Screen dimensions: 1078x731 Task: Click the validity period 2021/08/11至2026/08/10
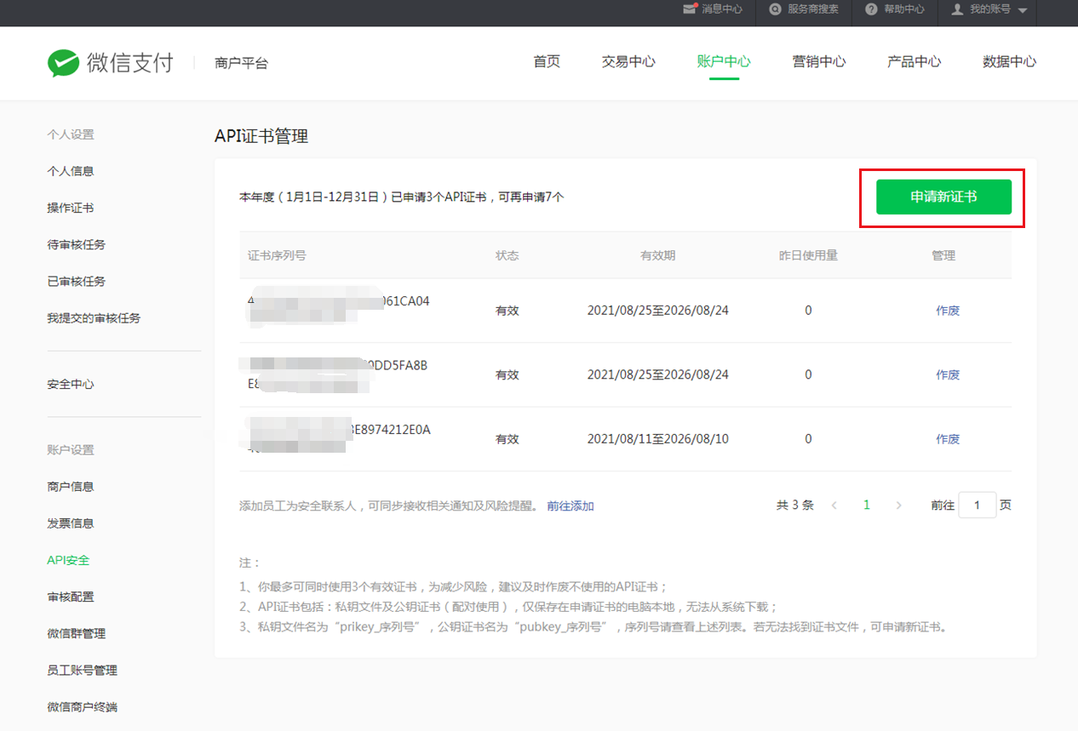658,439
